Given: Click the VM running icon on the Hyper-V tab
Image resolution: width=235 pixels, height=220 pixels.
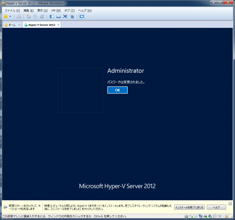Looking at the screenshot, I should [26, 25].
